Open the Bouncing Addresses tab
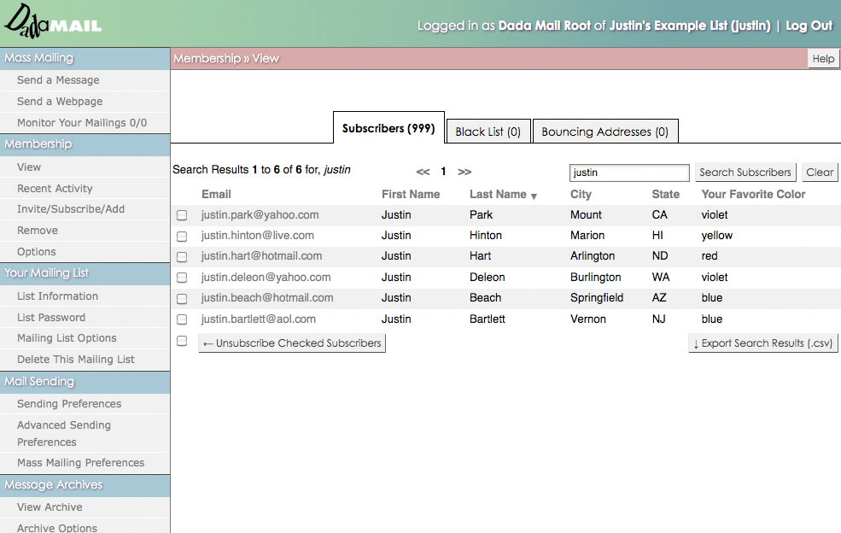Viewport: 841px width, 533px height. [605, 132]
